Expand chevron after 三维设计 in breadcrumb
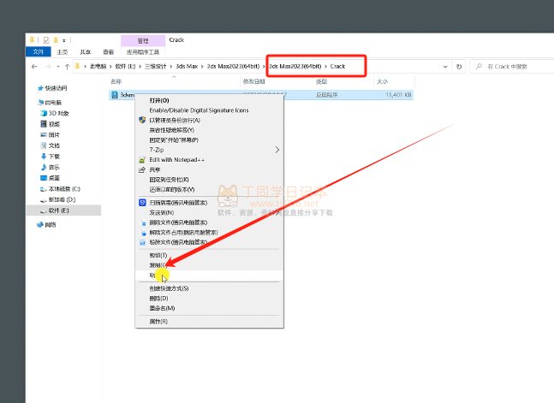This screenshot has width=554, height=403. [170, 67]
